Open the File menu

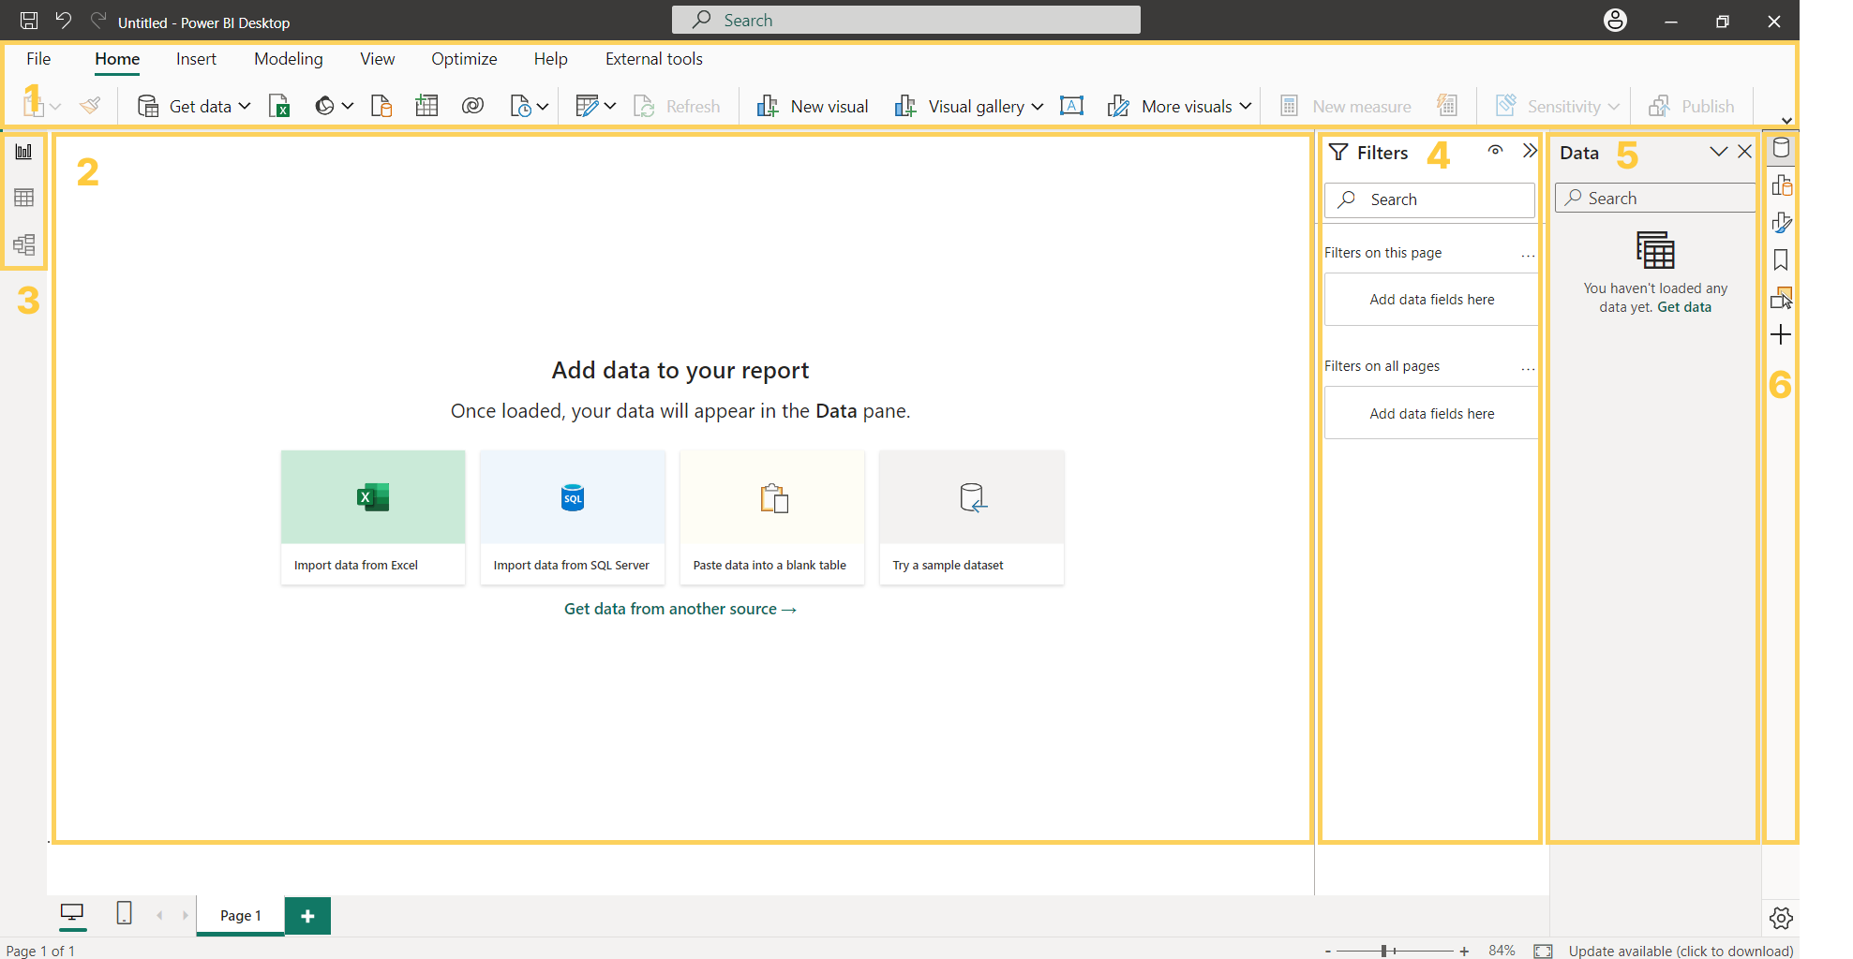click(38, 59)
